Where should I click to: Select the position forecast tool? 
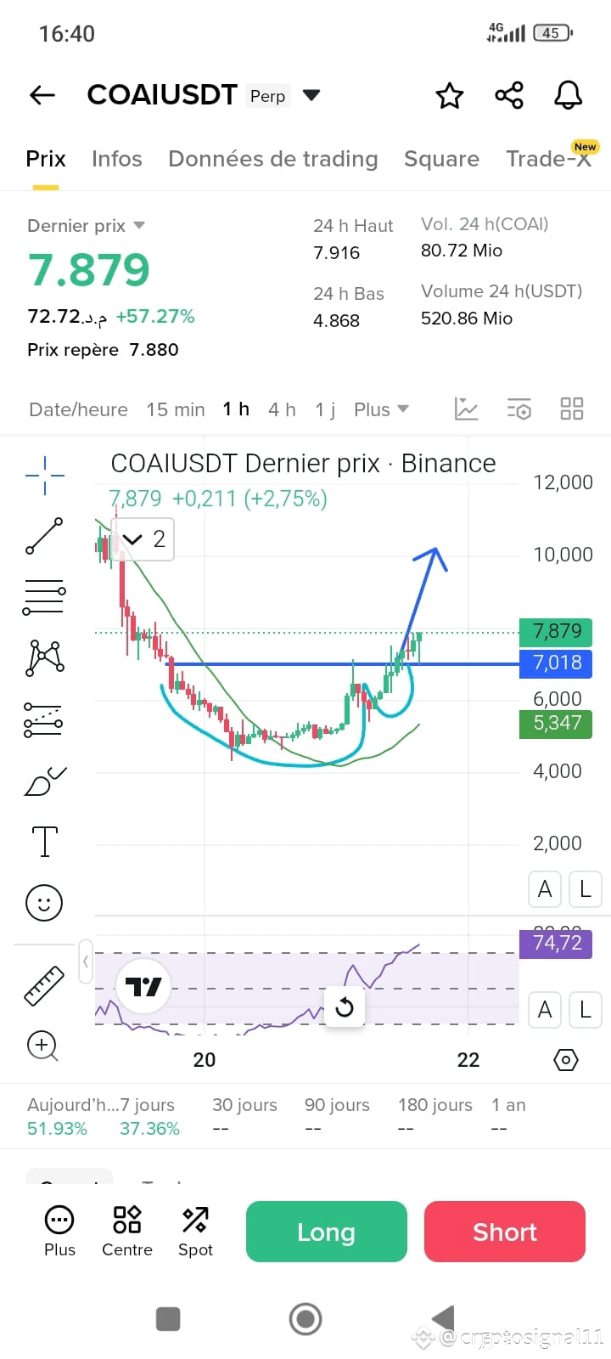pos(43,719)
